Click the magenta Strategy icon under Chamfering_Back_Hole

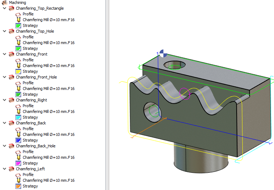click(x=18, y=163)
